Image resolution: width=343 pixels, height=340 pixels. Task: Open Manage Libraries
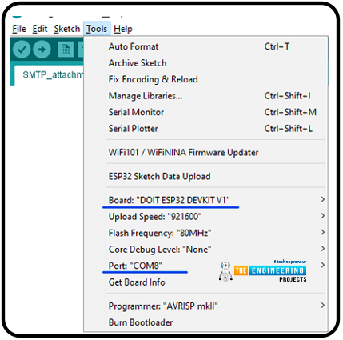point(205,96)
